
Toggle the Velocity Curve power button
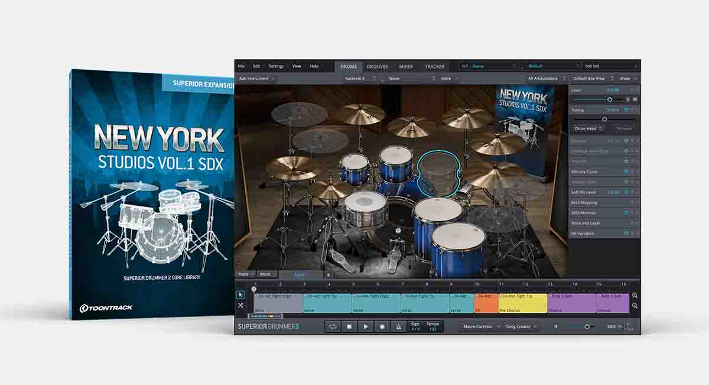click(626, 172)
